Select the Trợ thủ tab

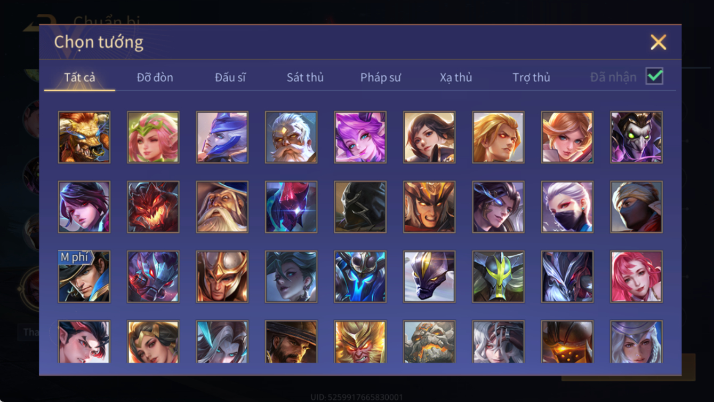point(531,77)
